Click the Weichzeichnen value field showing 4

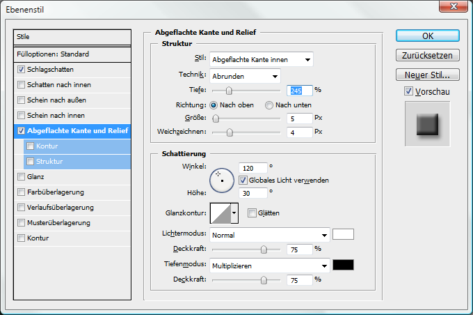pos(300,132)
